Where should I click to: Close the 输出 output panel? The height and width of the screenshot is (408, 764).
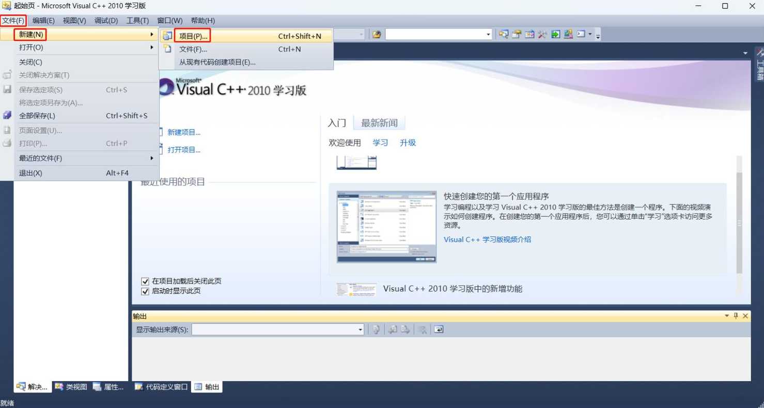745,316
